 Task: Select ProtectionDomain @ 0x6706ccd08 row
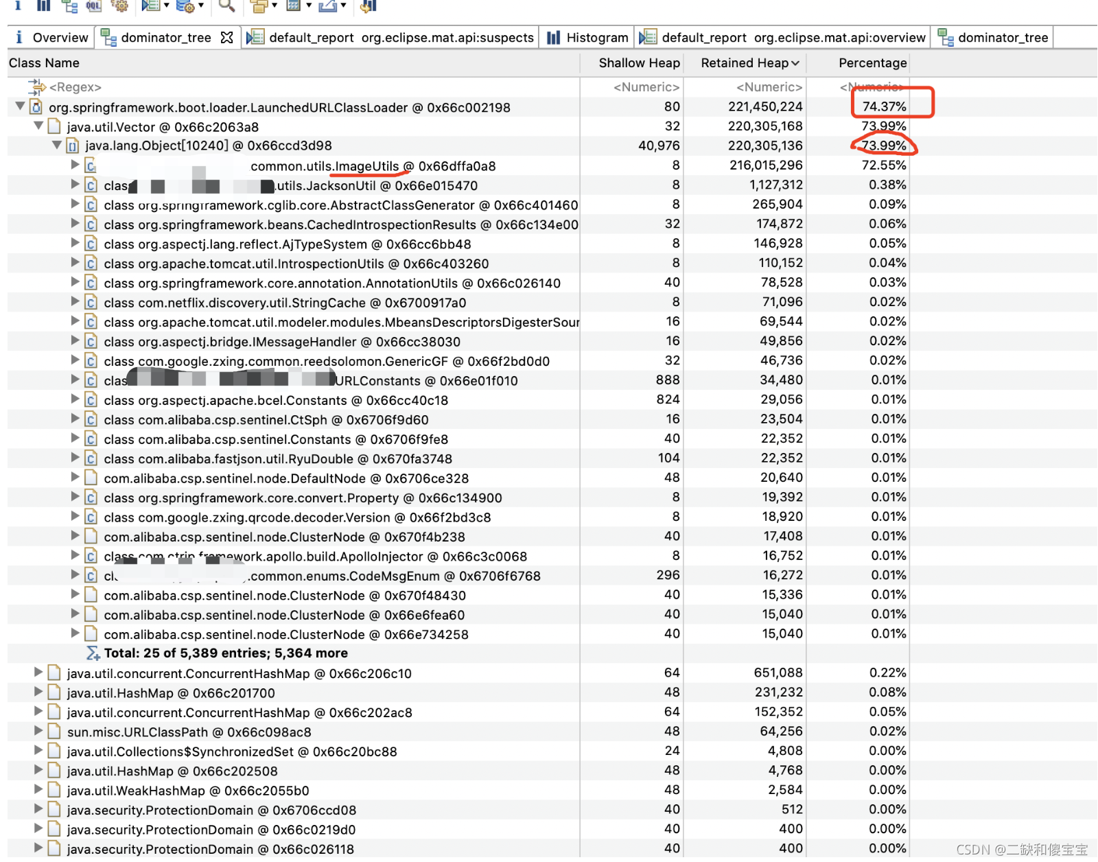point(458,810)
